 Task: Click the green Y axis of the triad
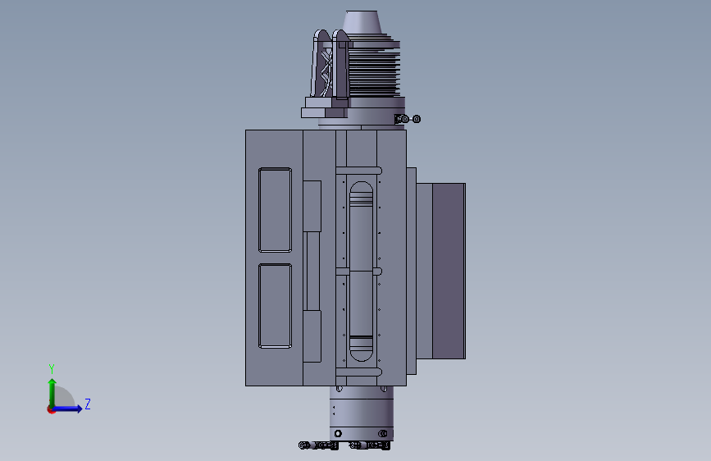tap(52, 393)
